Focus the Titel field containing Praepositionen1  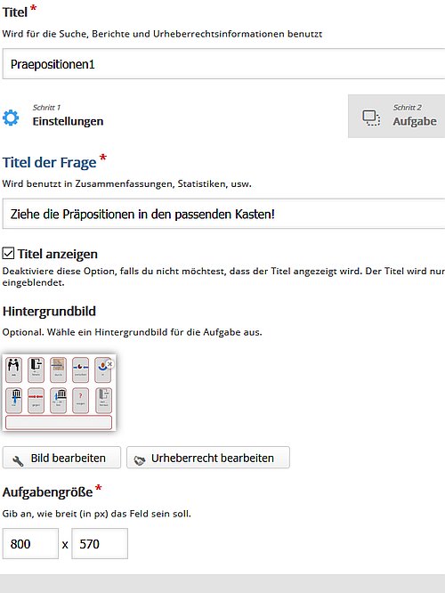[x=223, y=64]
